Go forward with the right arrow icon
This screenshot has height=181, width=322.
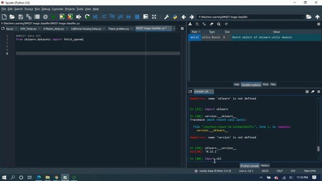click(x=192, y=17)
